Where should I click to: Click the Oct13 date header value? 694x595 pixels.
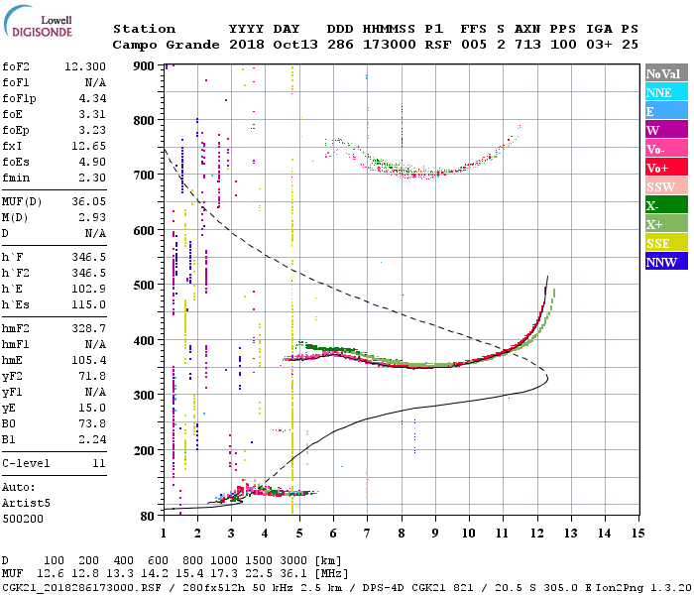point(295,45)
